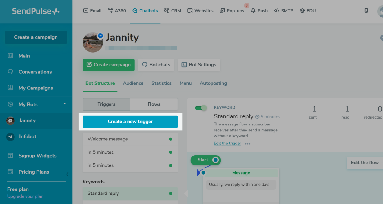Click the Pop-ups icon

[x=222, y=11]
